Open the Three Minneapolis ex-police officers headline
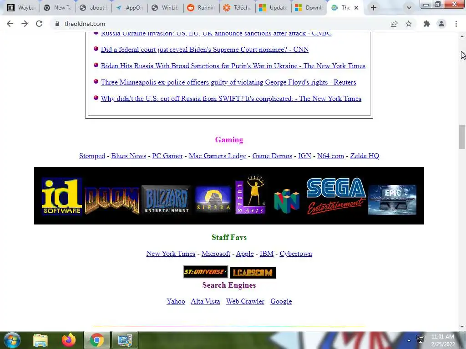The width and height of the screenshot is (466, 349). point(228,82)
